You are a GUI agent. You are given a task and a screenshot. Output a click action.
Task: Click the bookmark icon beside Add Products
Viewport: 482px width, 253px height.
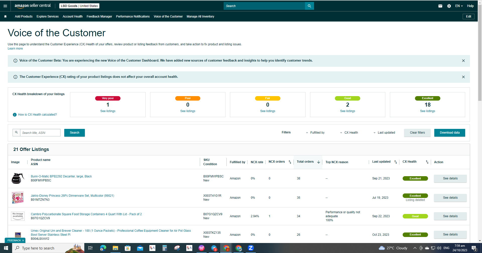[5, 17]
